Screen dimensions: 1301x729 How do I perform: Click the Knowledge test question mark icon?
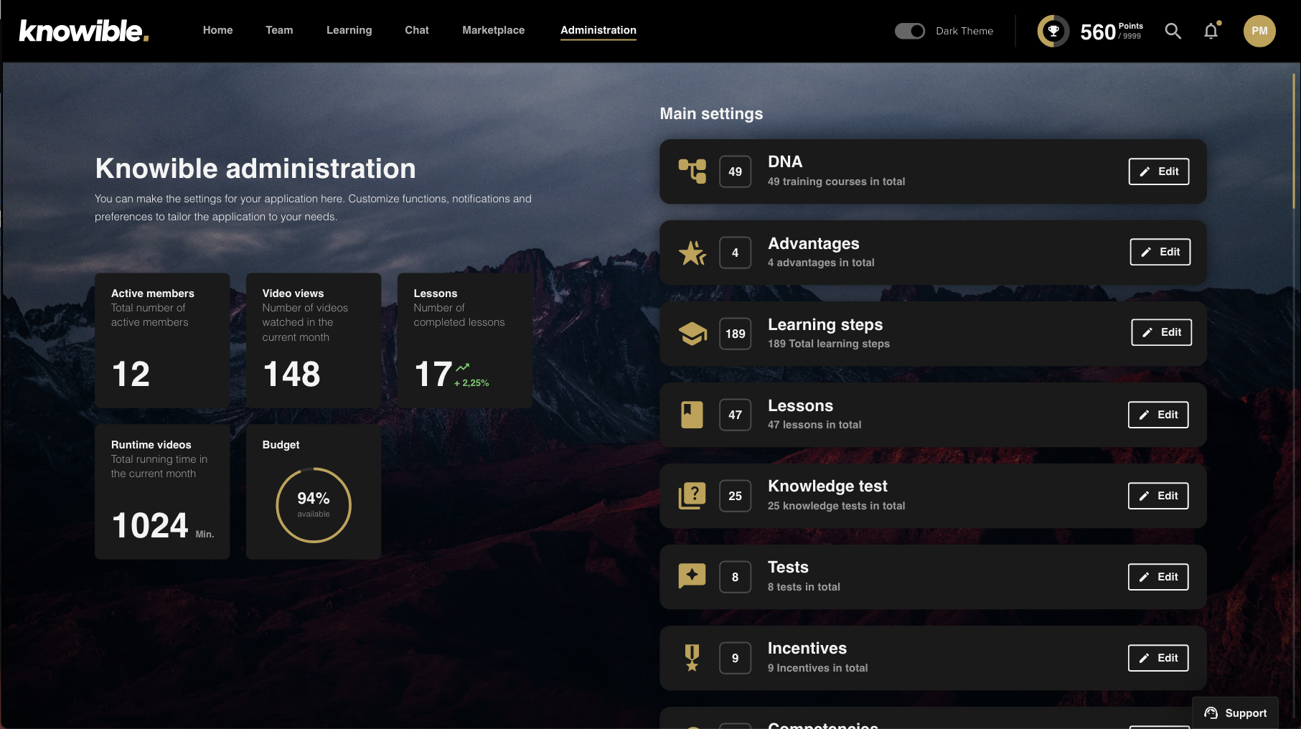692,496
